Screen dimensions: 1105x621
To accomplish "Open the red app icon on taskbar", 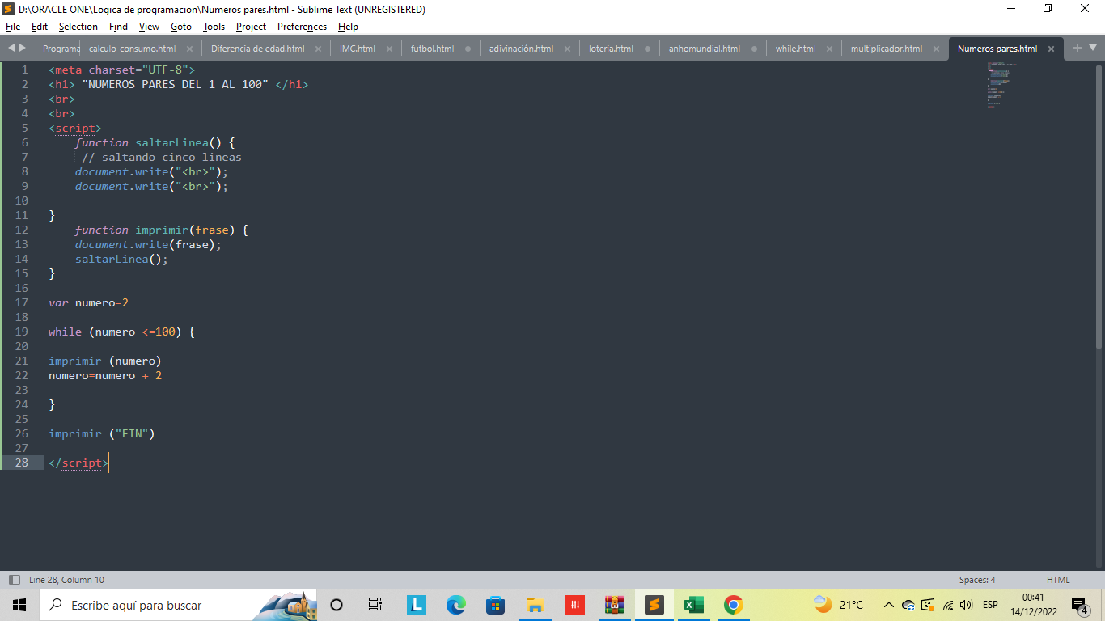I will click(x=575, y=605).
